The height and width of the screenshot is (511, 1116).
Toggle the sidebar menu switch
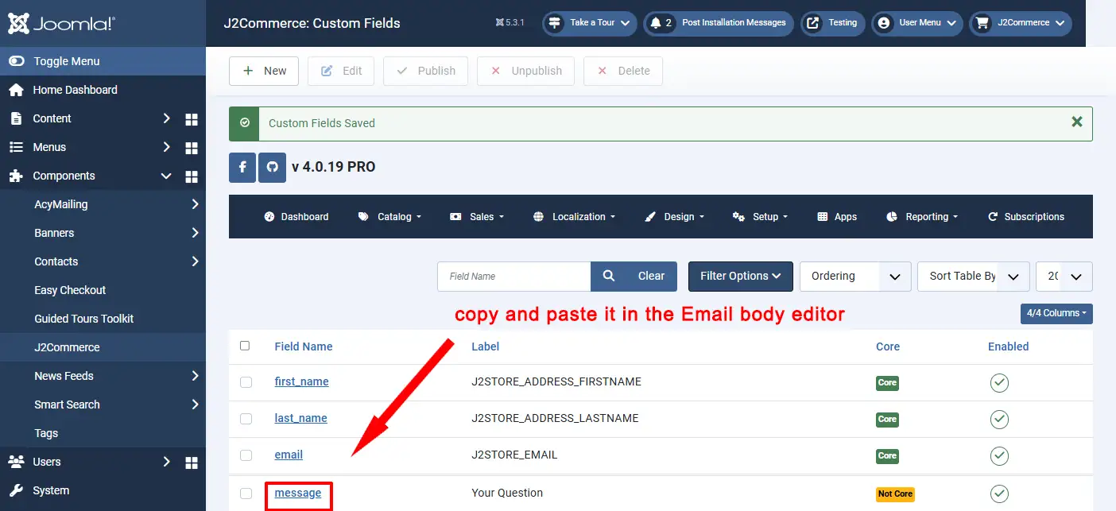pyautogui.click(x=16, y=61)
